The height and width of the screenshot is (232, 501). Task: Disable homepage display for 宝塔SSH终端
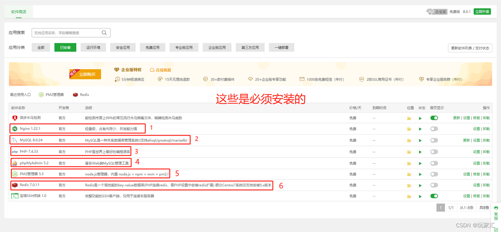434,196
